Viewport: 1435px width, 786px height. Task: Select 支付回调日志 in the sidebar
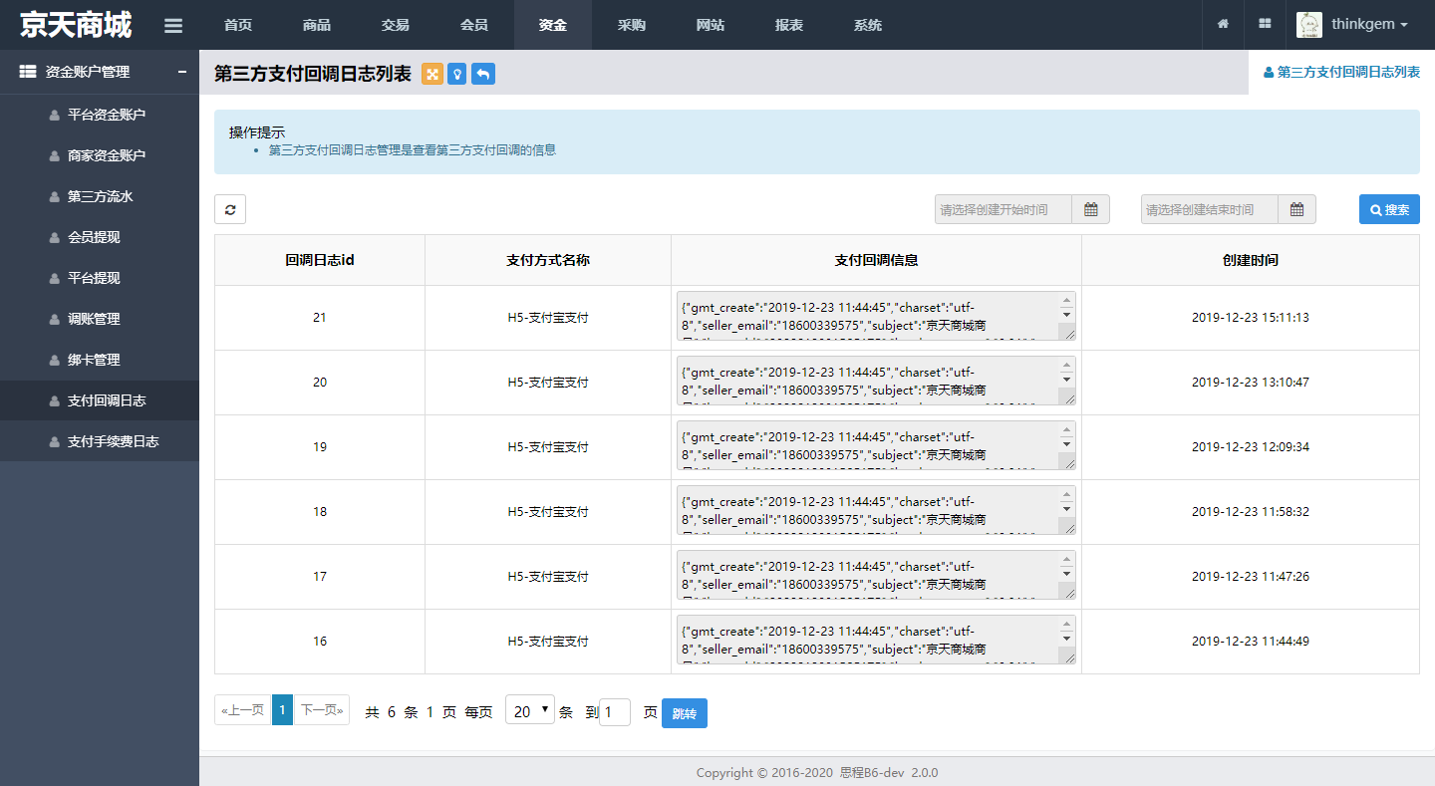click(100, 400)
